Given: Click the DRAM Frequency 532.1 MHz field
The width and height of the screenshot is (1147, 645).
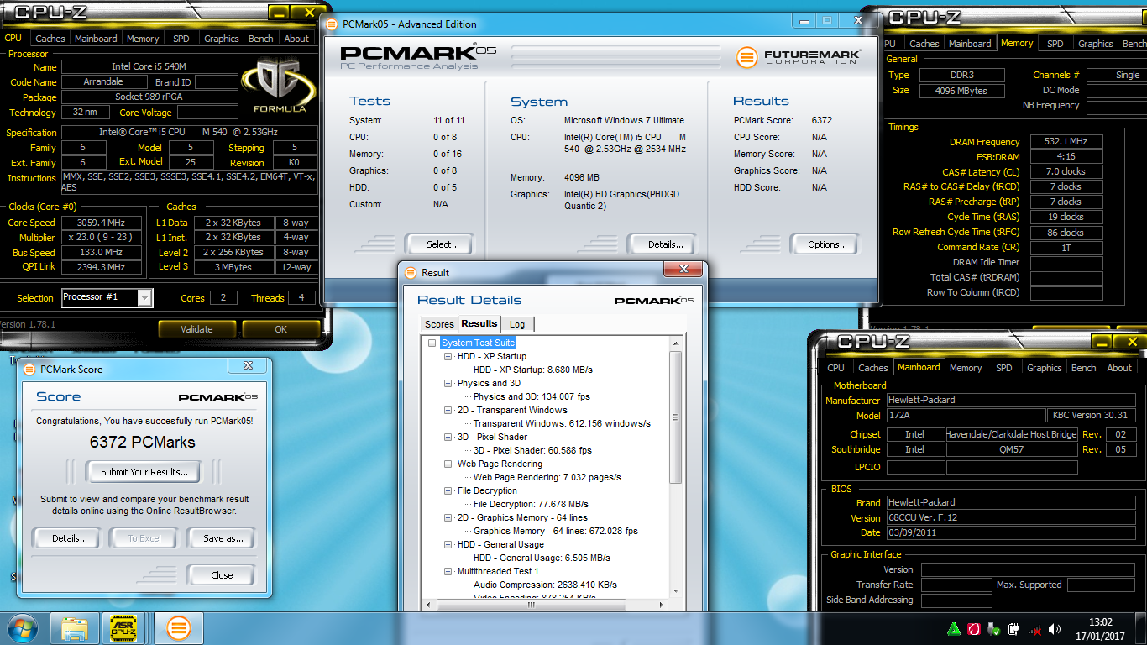Looking at the screenshot, I should (x=1066, y=142).
